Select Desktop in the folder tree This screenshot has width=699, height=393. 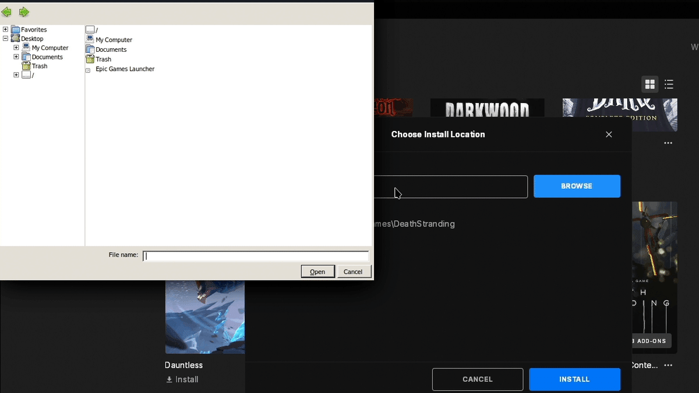[x=32, y=39]
